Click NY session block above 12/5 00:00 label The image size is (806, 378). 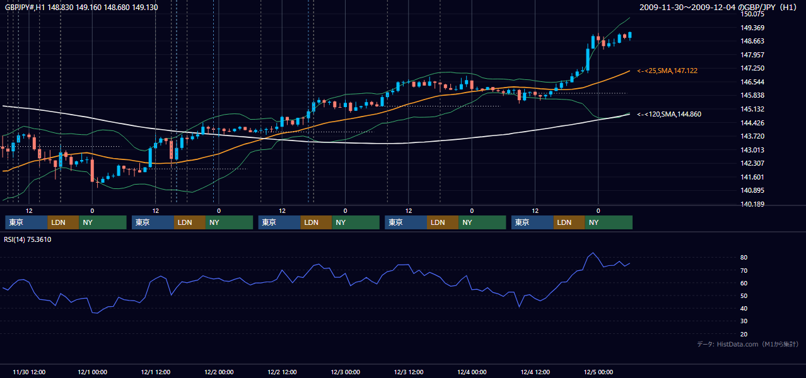[609, 222]
